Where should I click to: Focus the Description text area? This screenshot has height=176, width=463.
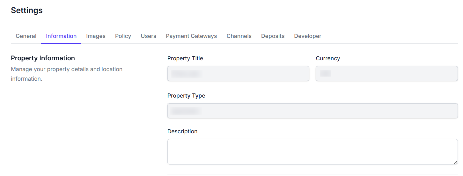click(x=312, y=152)
